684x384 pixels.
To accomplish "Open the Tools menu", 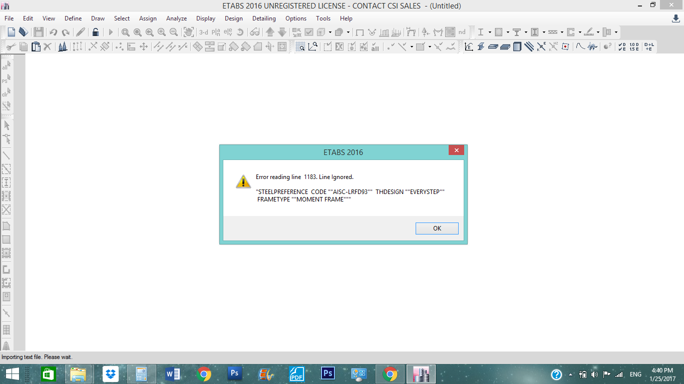I will tap(323, 18).
